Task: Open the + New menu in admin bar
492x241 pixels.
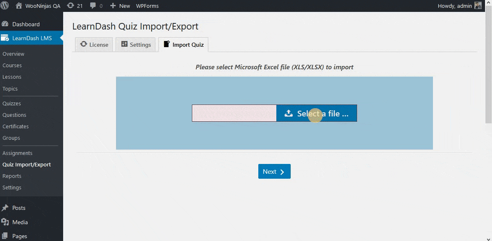Action: click(120, 6)
